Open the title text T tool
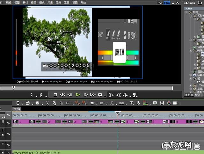The height and width of the screenshot is (154, 204). click(131, 103)
